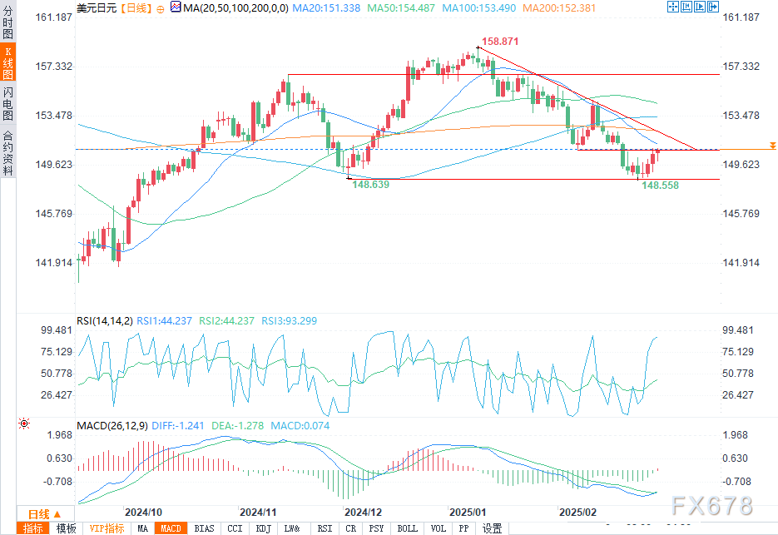Click the 148.558 low price annotation
Screen dimensions: 778x535
point(660,185)
